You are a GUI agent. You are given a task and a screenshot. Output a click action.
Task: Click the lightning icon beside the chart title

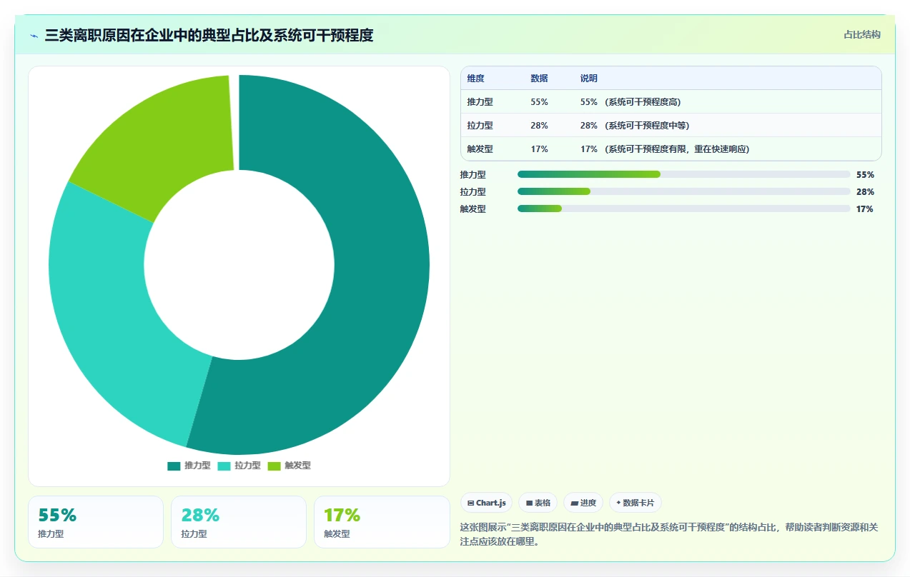(34, 36)
